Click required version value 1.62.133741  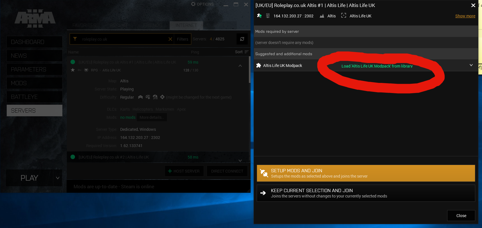click(x=131, y=146)
